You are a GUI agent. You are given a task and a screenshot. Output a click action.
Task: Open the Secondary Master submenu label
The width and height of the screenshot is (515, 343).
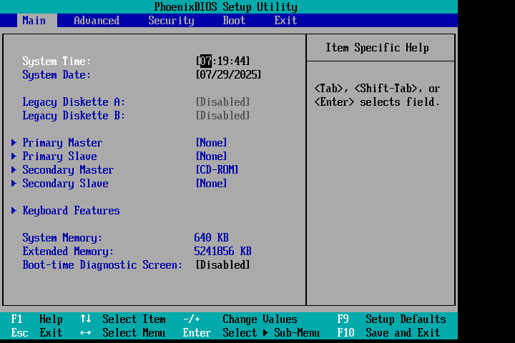click(68, 170)
